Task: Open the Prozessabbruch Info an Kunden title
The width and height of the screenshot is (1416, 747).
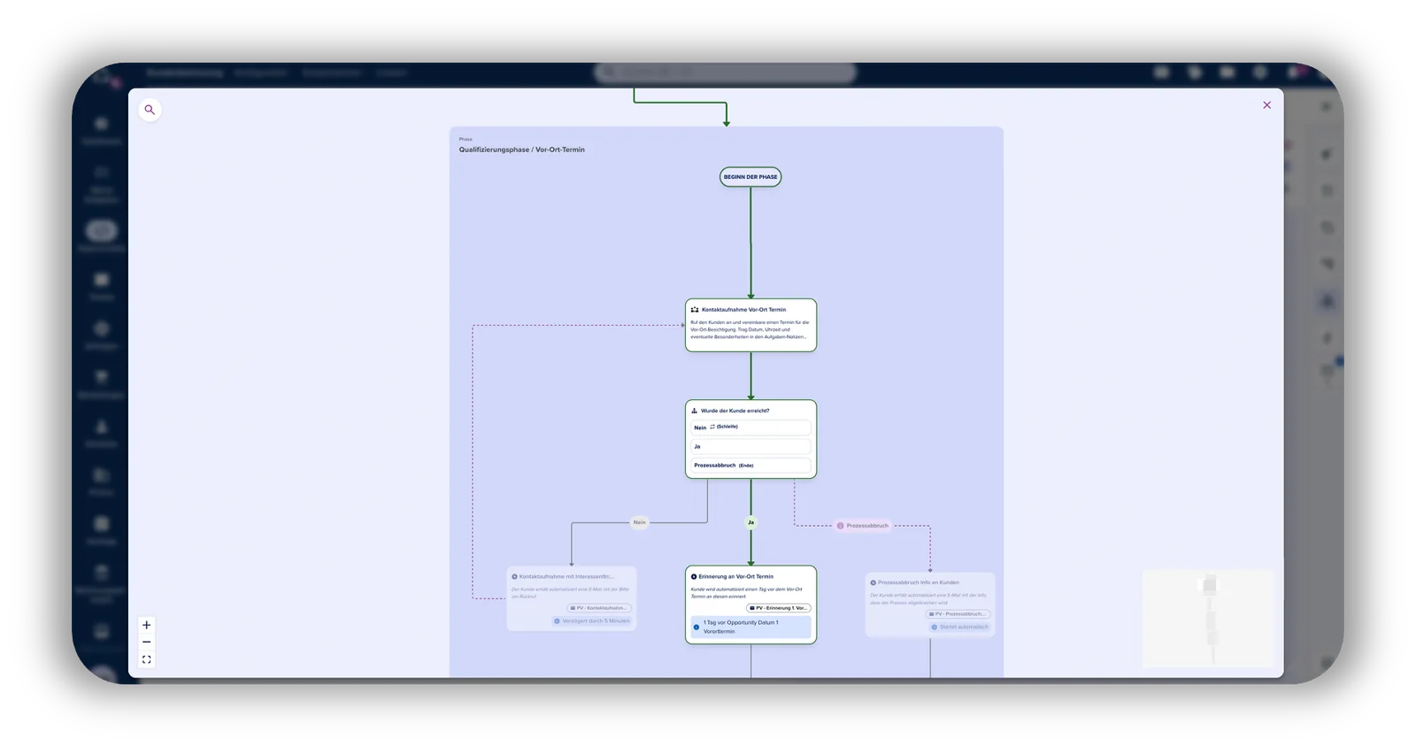Action: pyautogui.click(x=919, y=583)
